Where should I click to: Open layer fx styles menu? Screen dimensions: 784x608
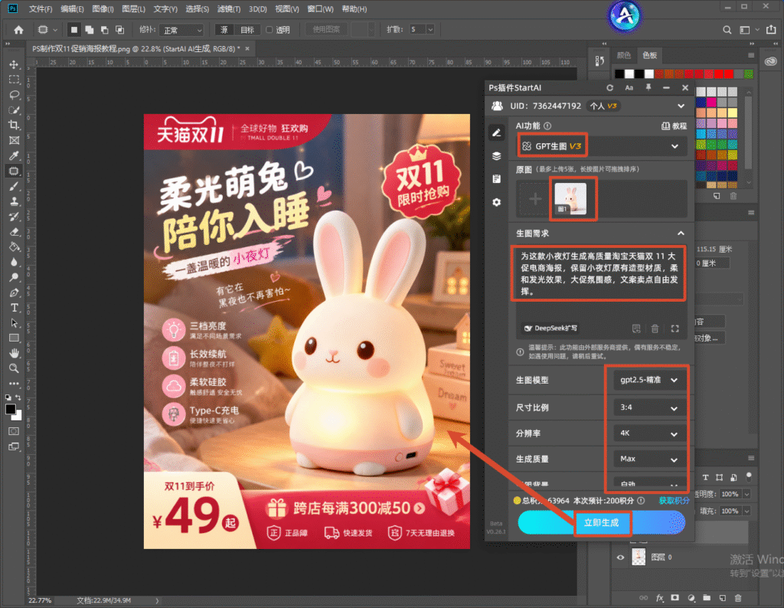[659, 597]
